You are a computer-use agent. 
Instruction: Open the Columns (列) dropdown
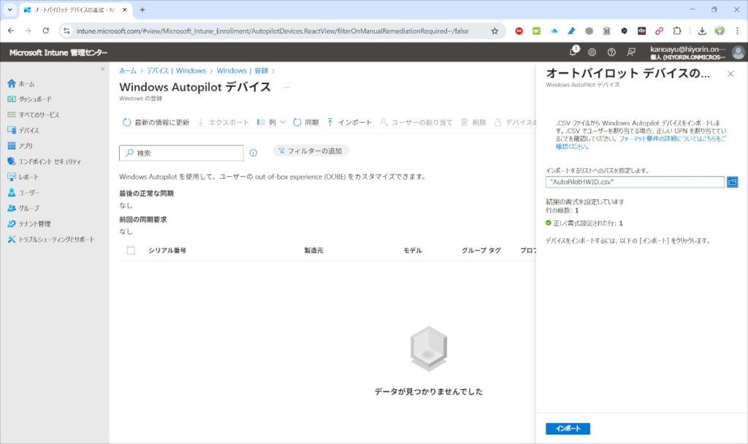271,123
